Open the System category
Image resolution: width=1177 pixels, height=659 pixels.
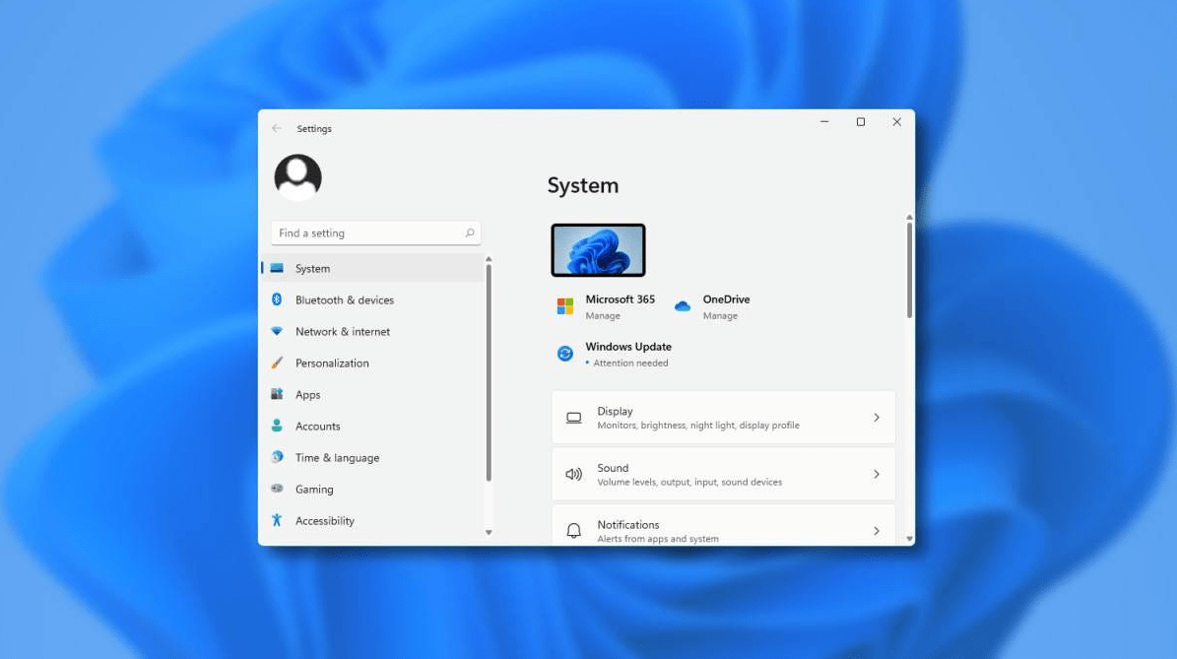tap(373, 268)
